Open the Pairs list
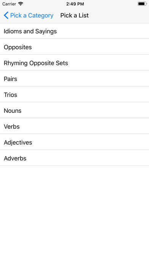The height and width of the screenshot is (266, 149). 74,79
